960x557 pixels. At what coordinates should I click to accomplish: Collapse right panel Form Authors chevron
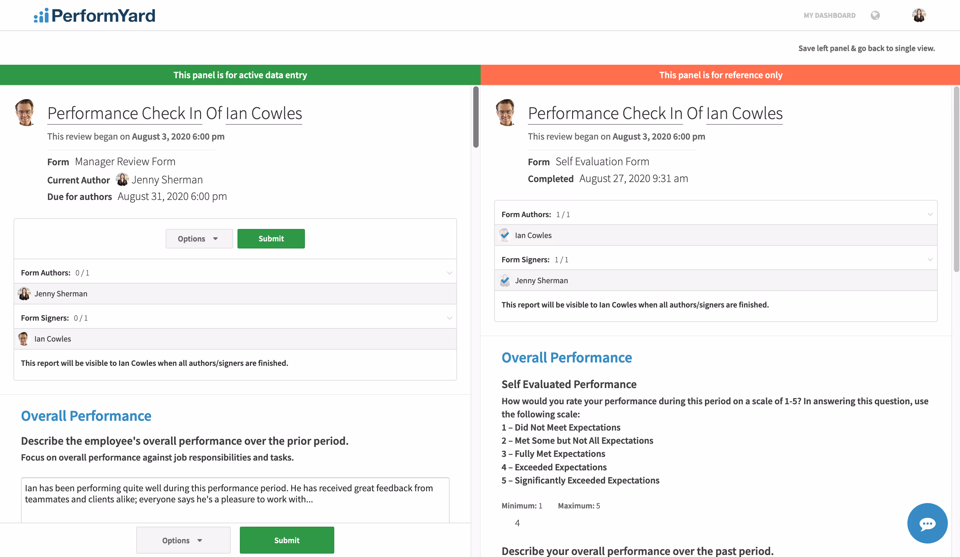pyautogui.click(x=930, y=214)
